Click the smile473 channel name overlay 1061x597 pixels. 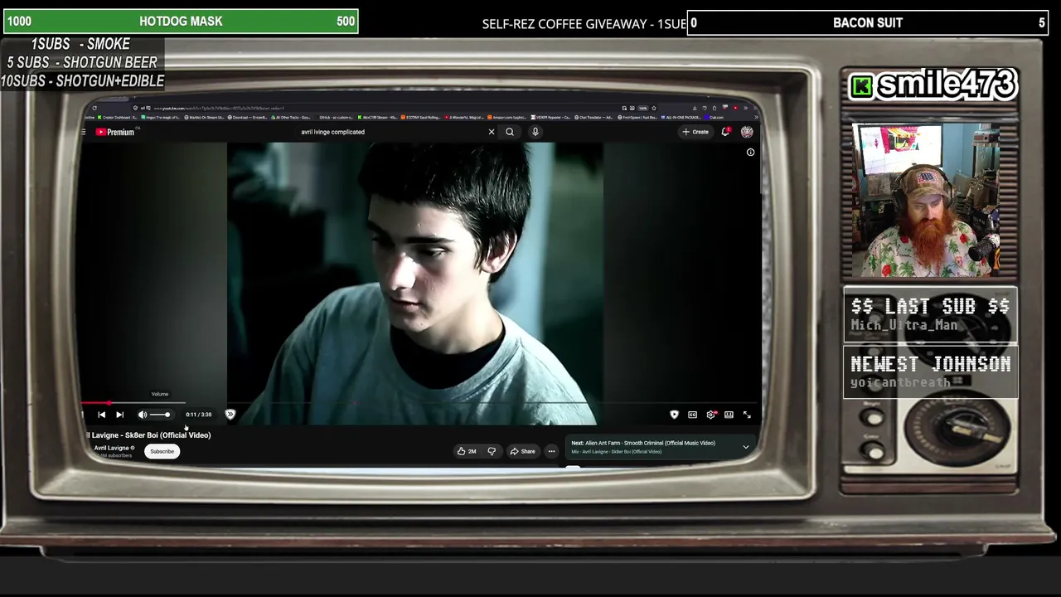[x=947, y=85]
